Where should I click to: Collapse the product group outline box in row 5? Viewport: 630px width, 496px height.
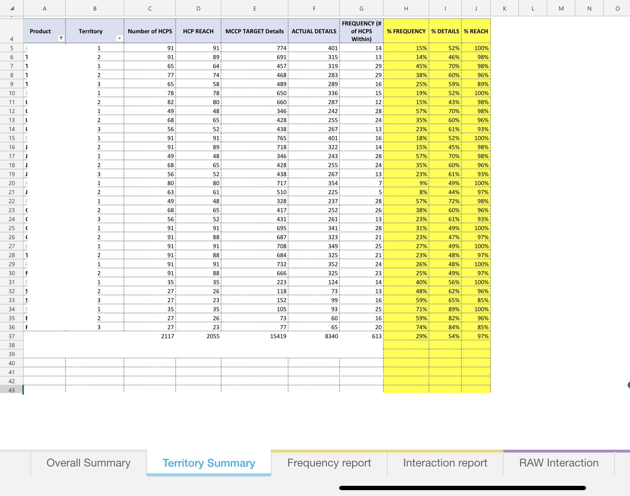26,48
